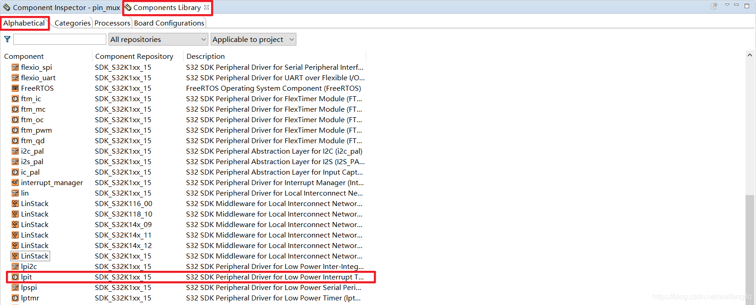Click the ftm_ic component icon

pyautogui.click(x=15, y=99)
